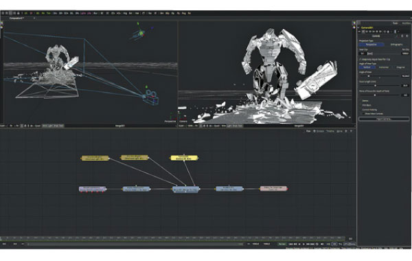Adjust the Focal Length slider

[x=375, y=85]
